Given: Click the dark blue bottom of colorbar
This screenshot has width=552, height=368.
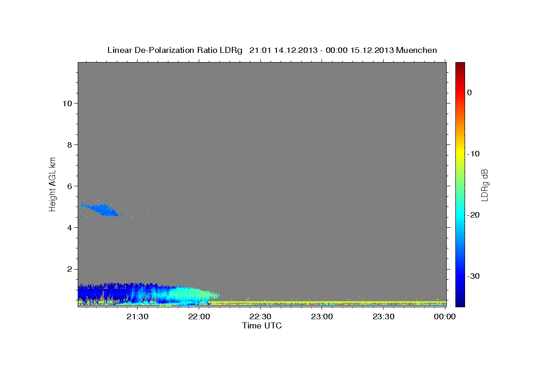Looking at the screenshot, I should click(x=460, y=301).
